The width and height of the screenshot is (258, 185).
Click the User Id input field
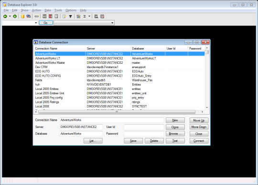point(144,127)
